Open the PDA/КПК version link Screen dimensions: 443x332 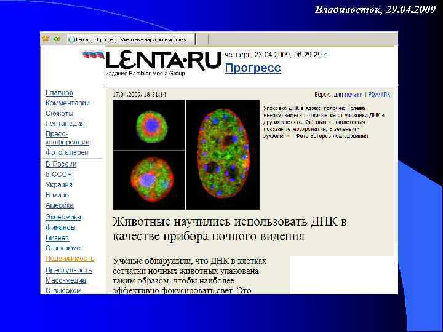[380, 95]
